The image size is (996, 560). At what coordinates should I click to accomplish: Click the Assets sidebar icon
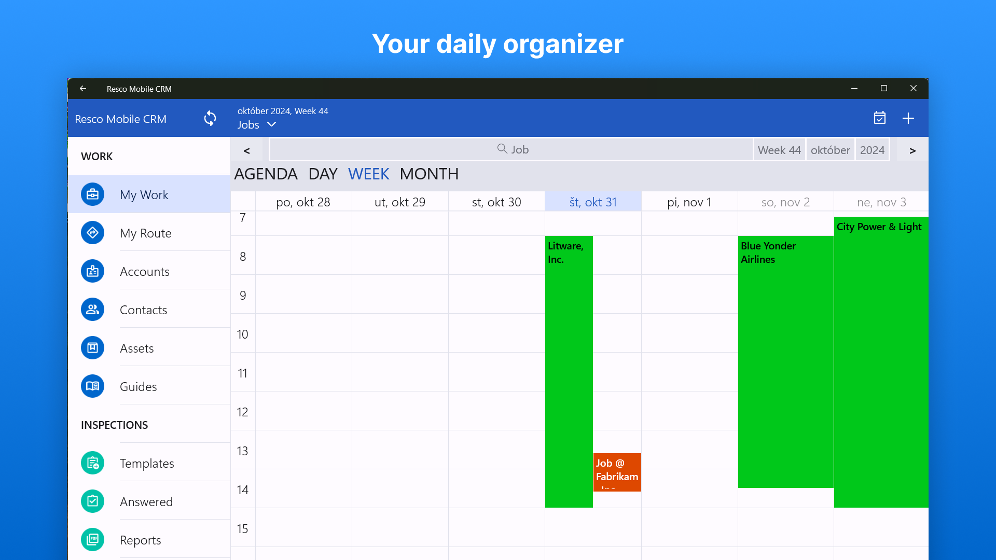click(92, 348)
